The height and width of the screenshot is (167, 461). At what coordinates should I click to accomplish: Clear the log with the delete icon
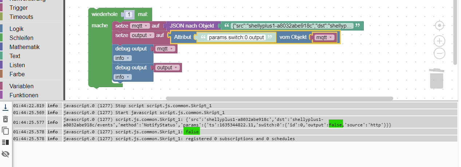click(5, 119)
